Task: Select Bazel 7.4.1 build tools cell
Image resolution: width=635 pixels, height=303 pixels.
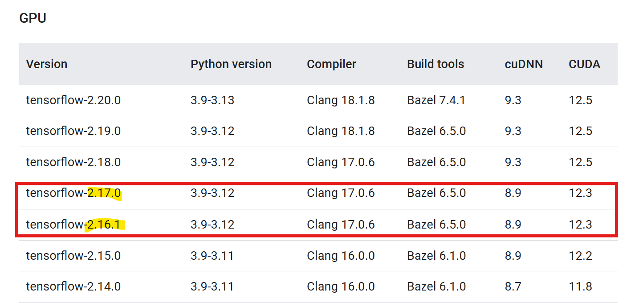Action: pos(436,100)
